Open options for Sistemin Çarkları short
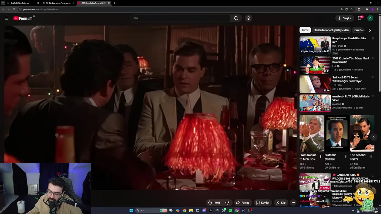This screenshot has width=381, height=214. point(346,156)
